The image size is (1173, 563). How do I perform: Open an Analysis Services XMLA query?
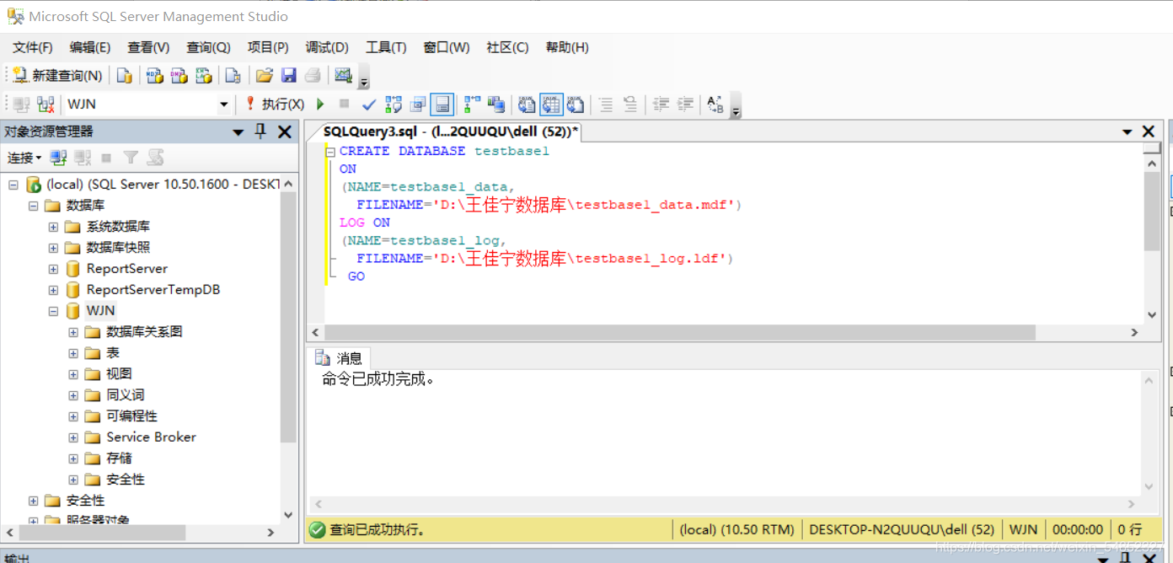point(204,76)
